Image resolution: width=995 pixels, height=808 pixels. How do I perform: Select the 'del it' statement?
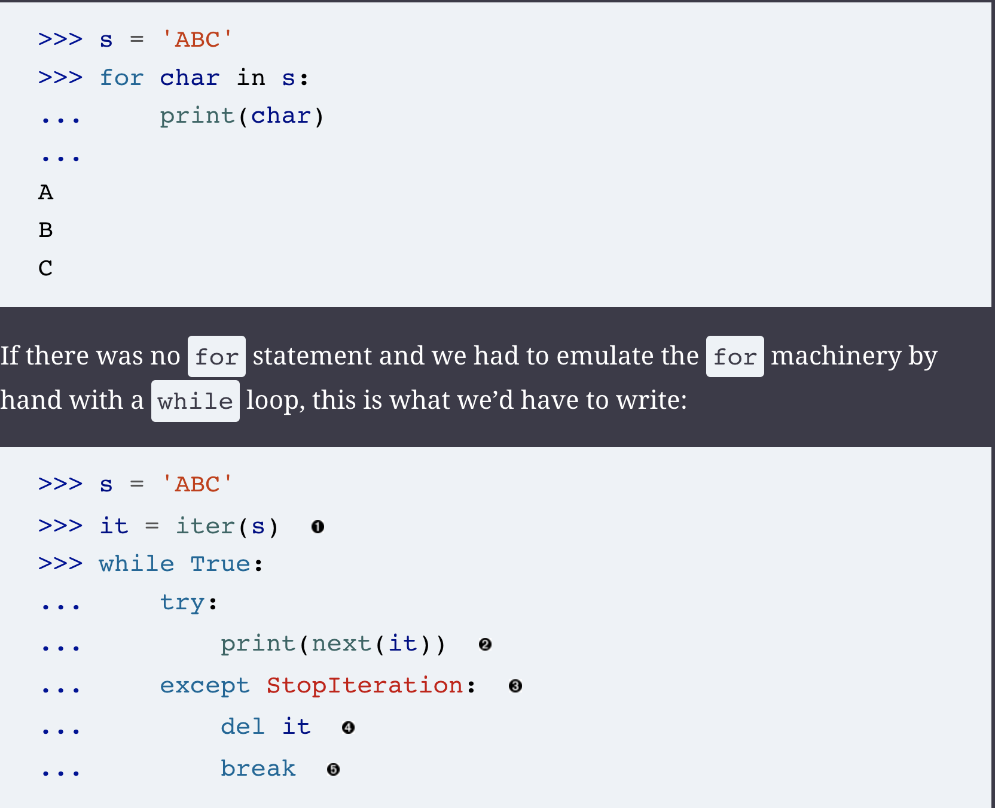pyautogui.click(x=265, y=726)
